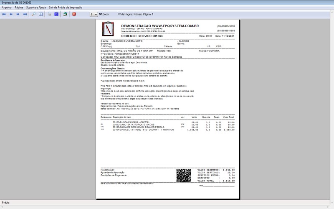Click the red power exit icon
The image size is (334, 209).
74,14
